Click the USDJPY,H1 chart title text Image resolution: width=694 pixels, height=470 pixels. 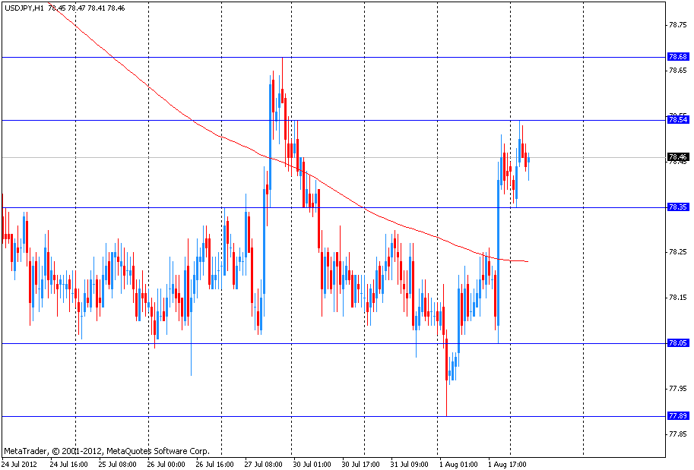[23, 8]
